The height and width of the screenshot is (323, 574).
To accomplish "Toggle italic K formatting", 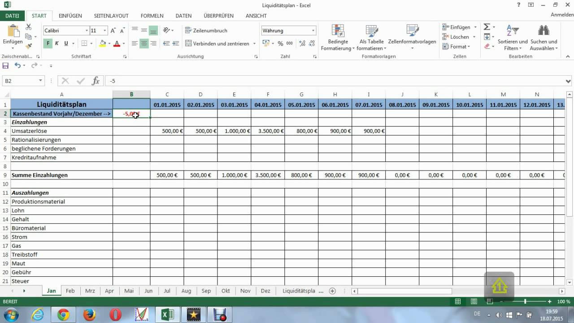I will 57,44.
